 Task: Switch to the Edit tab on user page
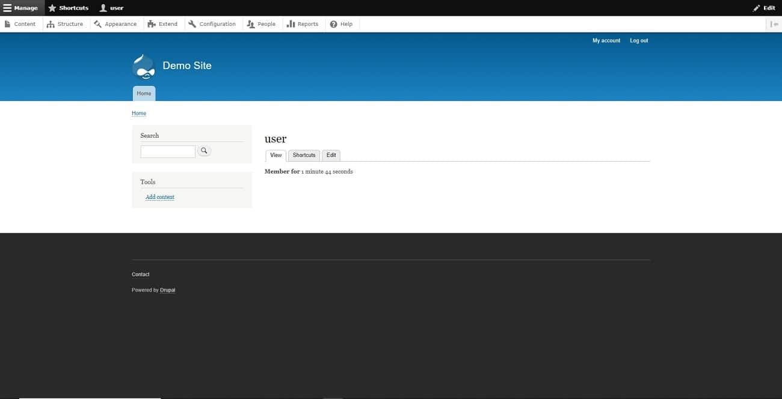pos(331,155)
